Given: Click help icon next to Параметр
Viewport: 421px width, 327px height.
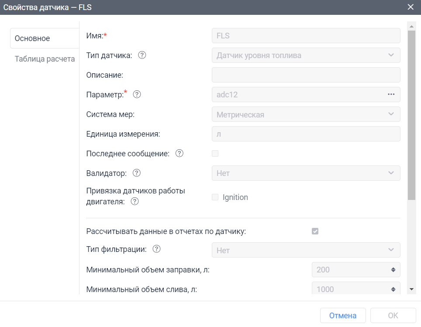Looking at the screenshot, I should tap(136, 94).
